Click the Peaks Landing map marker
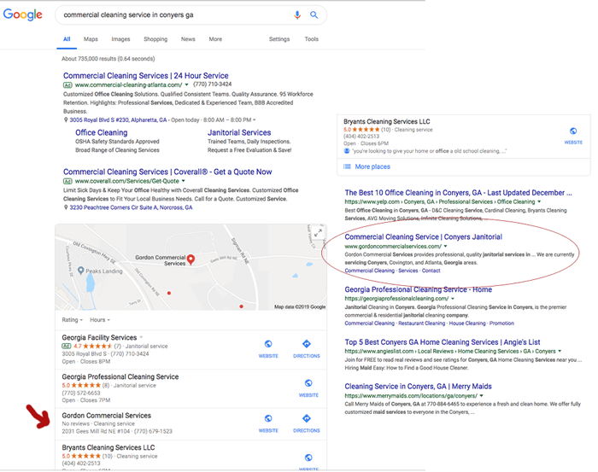Screen dimensions: 598x472 pyautogui.click(x=81, y=271)
